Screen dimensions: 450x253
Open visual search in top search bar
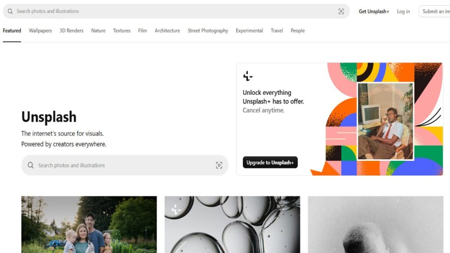[x=341, y=11]
